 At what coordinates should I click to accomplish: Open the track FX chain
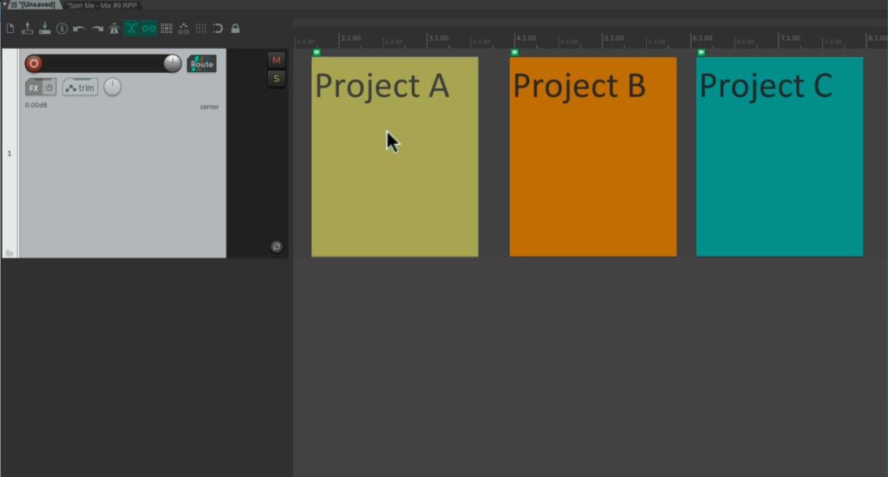[x=34, y=88]
